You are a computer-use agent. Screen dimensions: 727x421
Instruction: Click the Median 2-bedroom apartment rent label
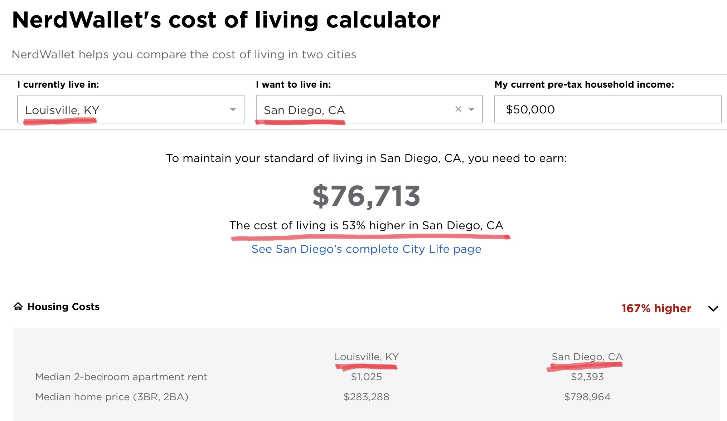tap(121, 377)
